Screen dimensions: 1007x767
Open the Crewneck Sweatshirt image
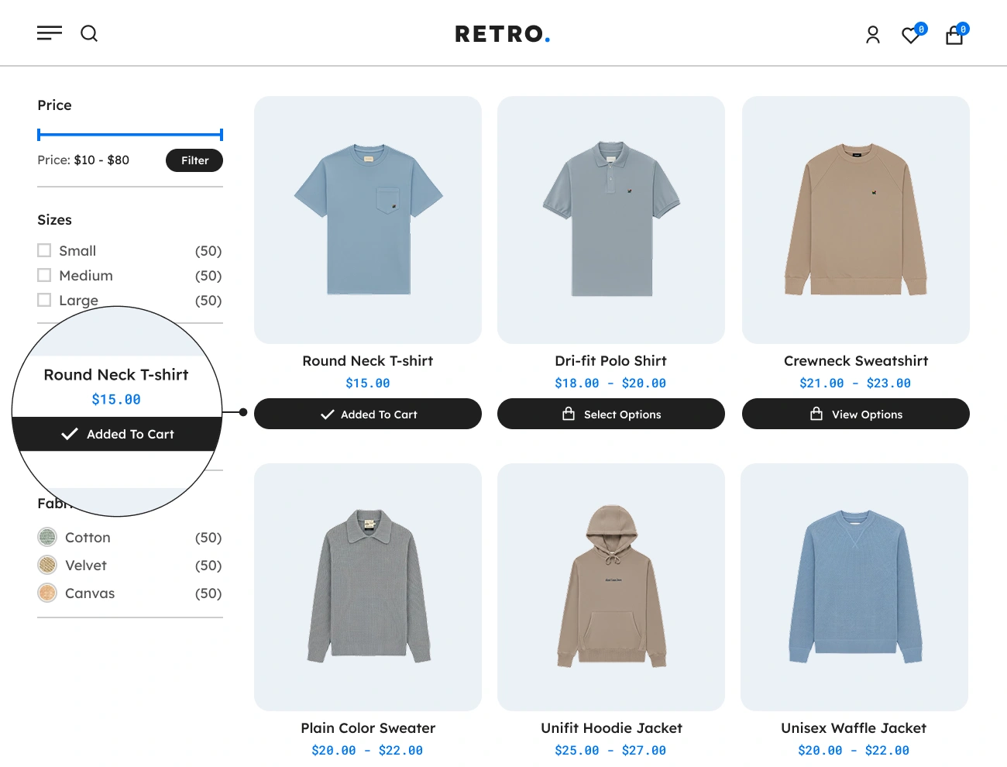click(856, 220)
